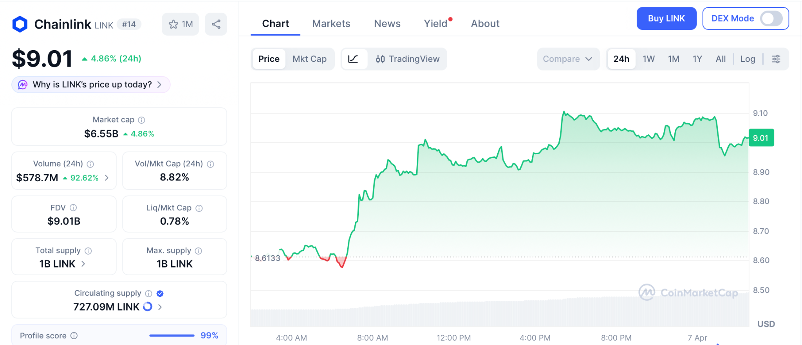Click the Buy LINK button

pos(666,18)
